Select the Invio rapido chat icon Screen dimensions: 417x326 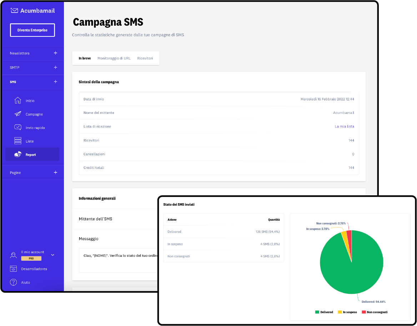tap(17, 127)
